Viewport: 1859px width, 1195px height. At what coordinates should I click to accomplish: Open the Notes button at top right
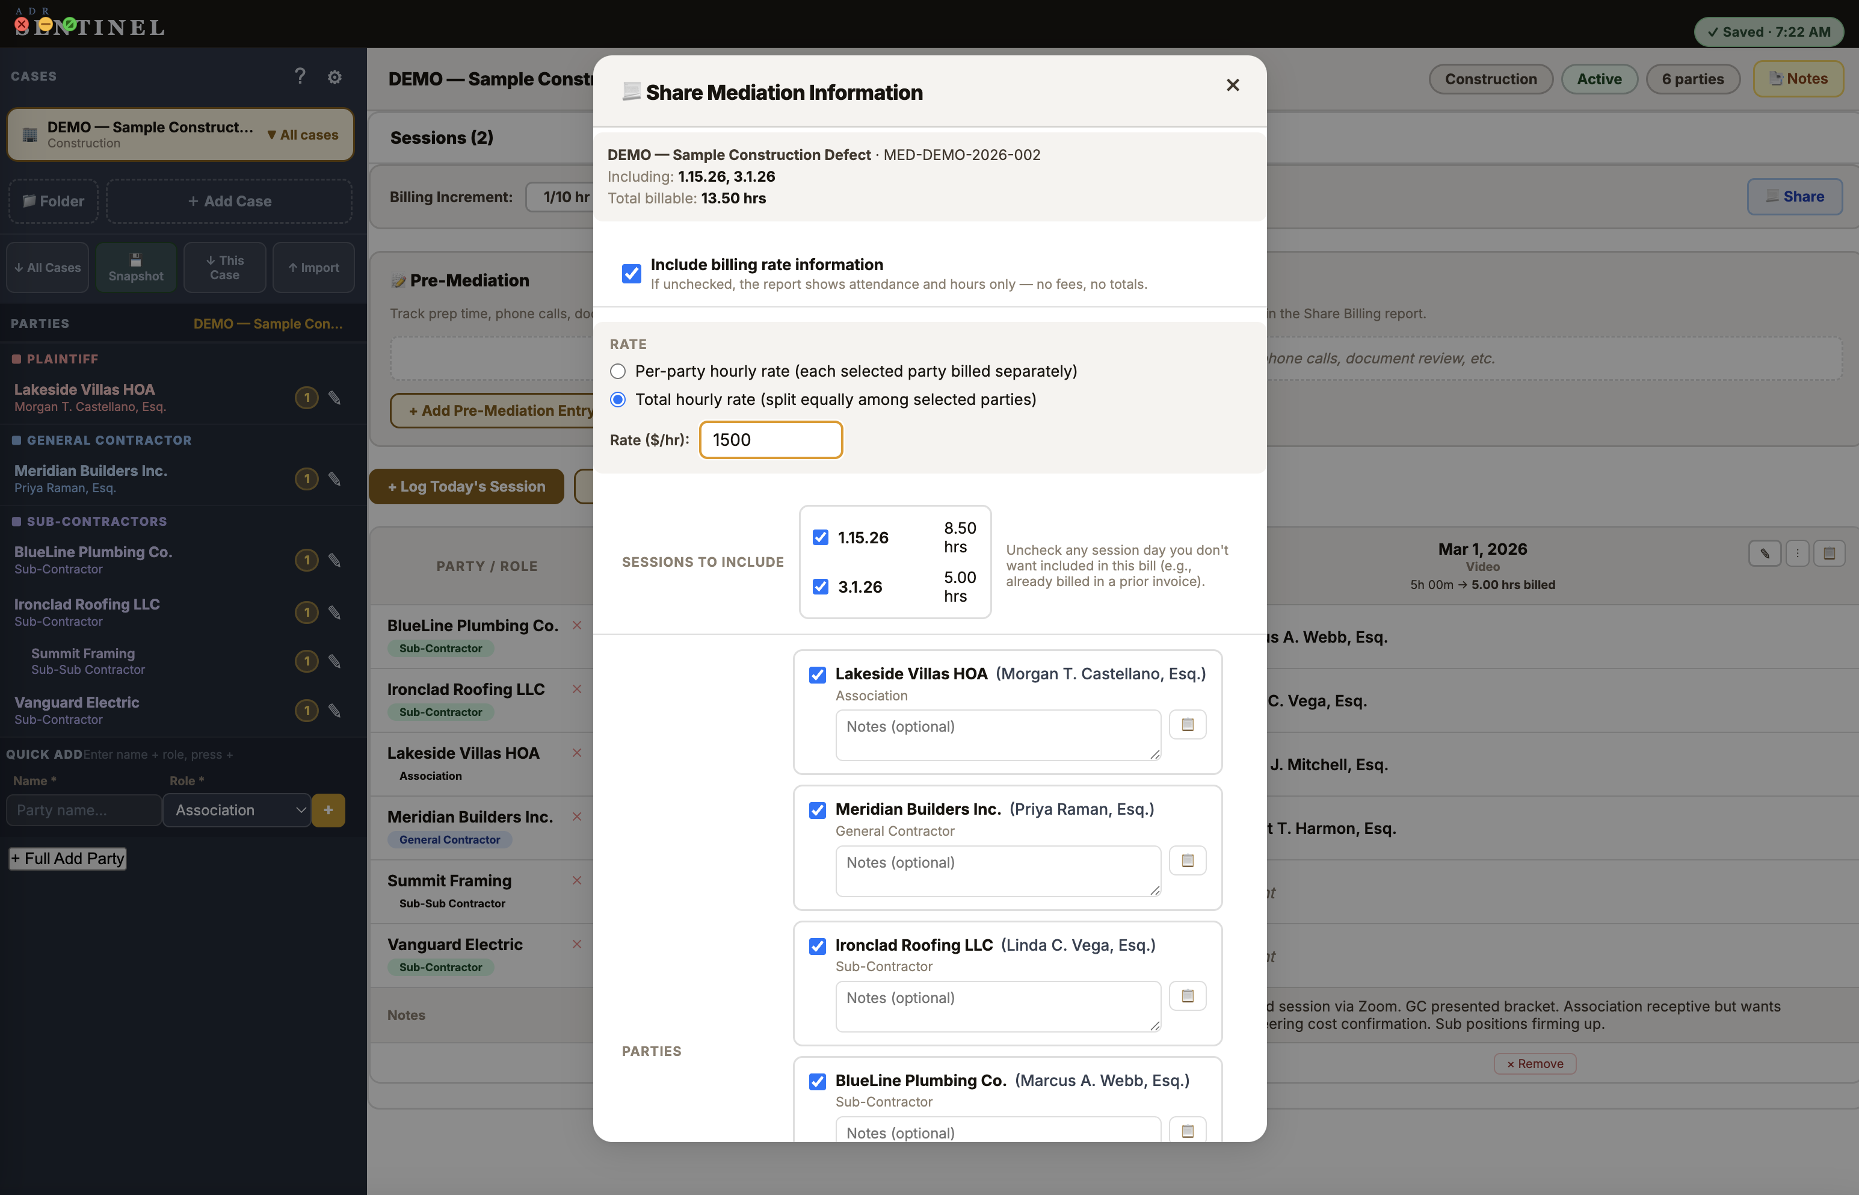(1798, 79)
